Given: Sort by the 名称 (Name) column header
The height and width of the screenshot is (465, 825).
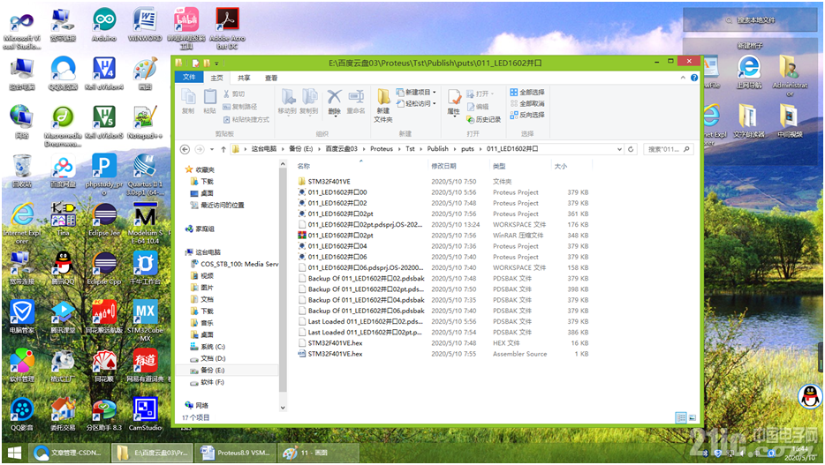Looking at the screenshot, I should 304,166.
